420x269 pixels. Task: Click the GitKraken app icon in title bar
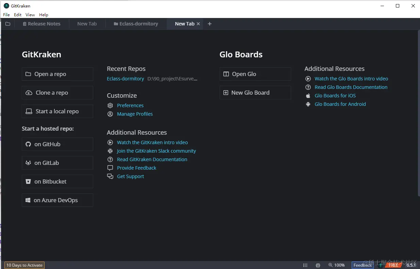6,6
